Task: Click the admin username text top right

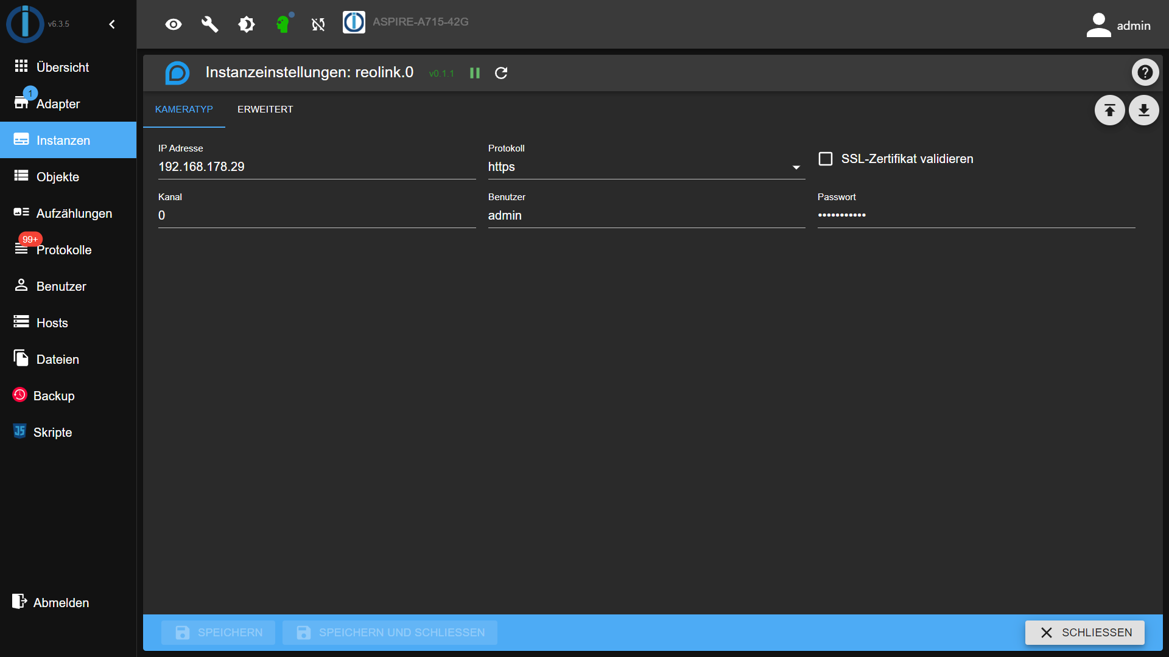Action: pyautogui.click(x=1134, y=26)
